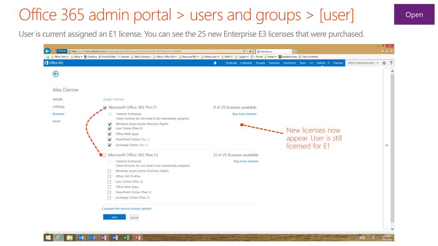Go to Sites in top navigation
The image size is (438, 246).
click(302, 63)
